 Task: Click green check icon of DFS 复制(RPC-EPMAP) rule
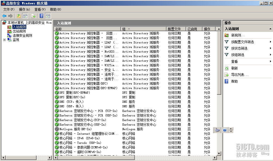click(57, 93)
